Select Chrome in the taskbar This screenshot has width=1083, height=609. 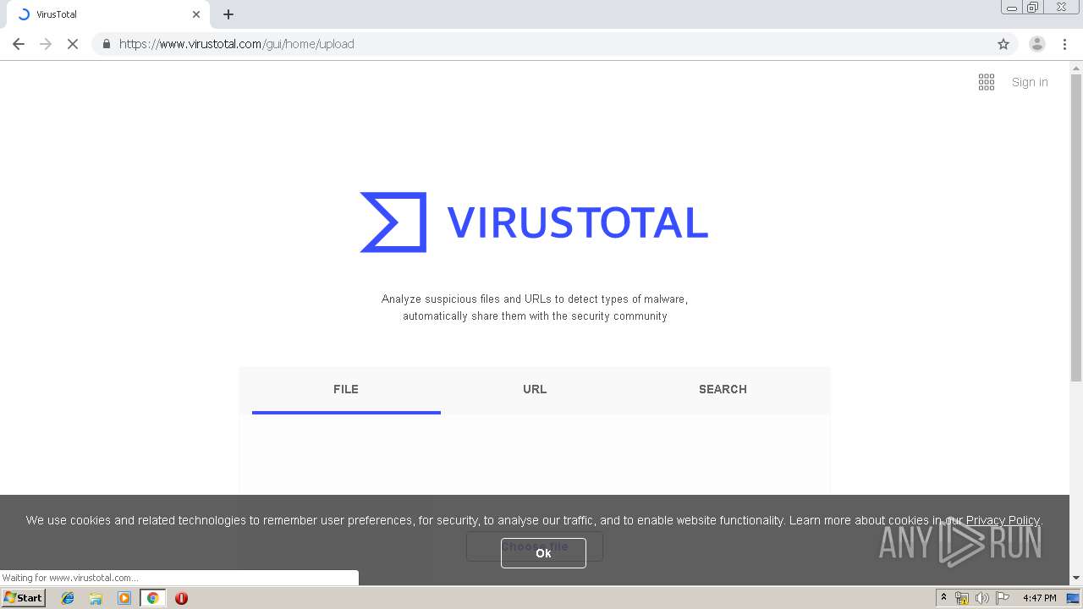tap(152, 598)
